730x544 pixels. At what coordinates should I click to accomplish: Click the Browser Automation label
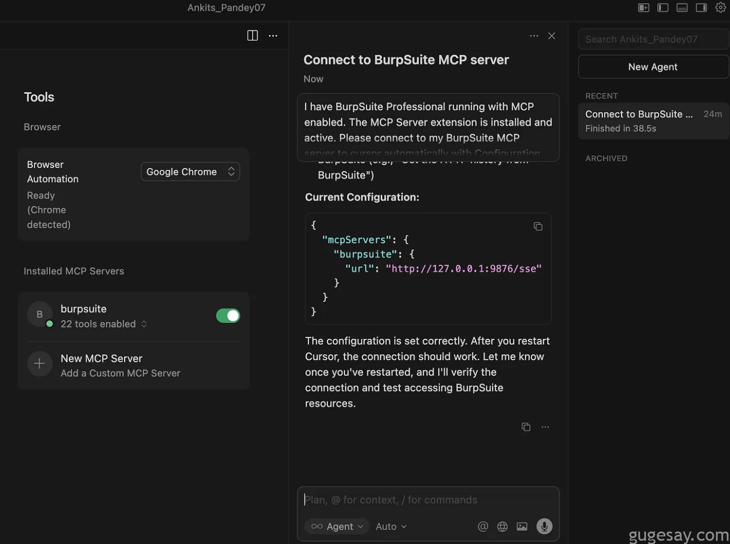coord(53,172)
